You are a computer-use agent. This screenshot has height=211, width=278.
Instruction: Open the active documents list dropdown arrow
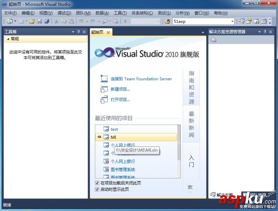point(203,33)
